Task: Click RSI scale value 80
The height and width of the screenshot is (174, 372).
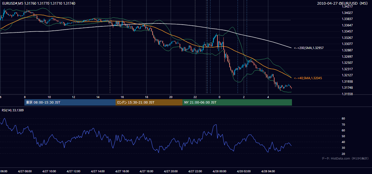Action: click(x=343, y=119)
